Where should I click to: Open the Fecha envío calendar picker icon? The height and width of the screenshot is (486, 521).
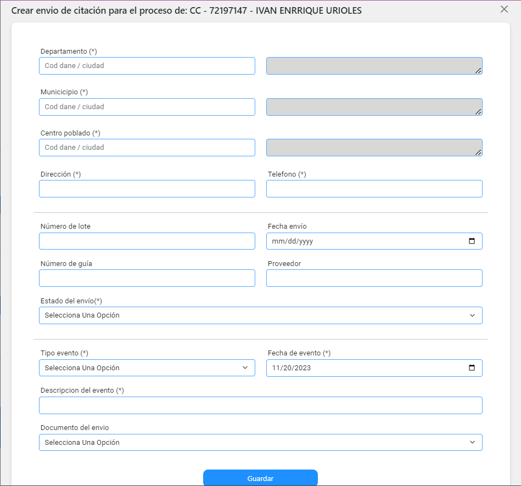coord(472,241)
